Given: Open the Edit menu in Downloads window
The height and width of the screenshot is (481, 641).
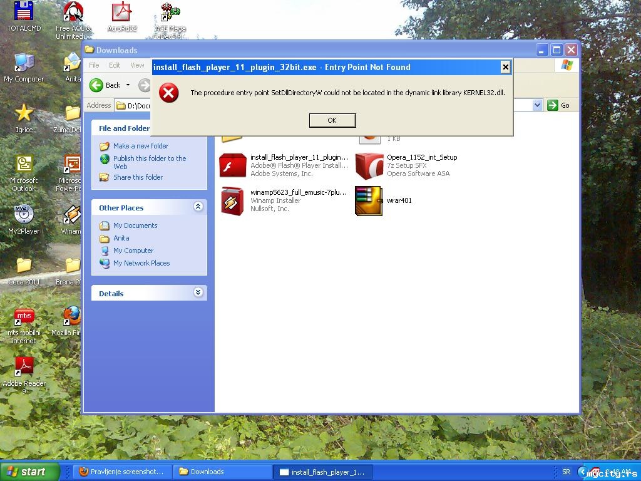Looking at the screenshot, I should point(115,65).
